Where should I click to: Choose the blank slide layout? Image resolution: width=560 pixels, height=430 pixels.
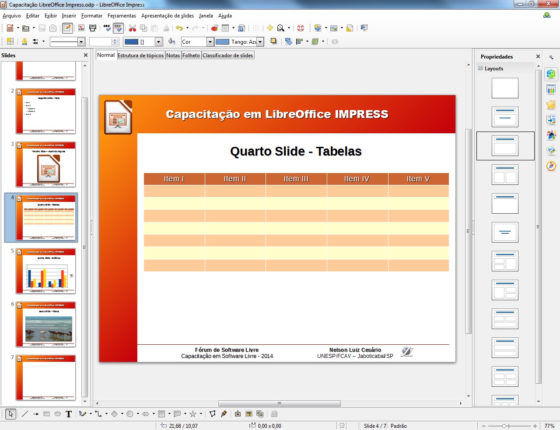(505, 88)
